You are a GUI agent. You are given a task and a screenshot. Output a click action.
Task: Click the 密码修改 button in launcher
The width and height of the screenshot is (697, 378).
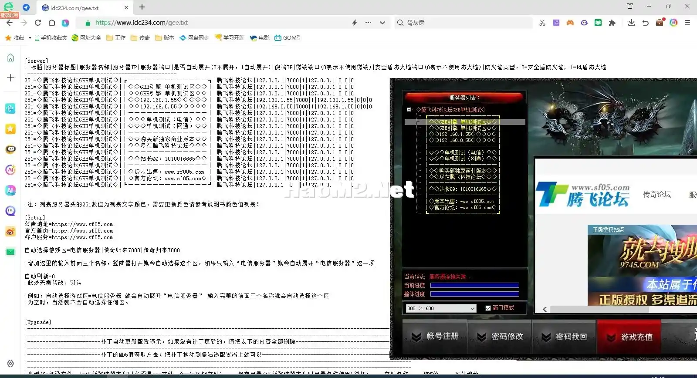pos(500,337)
